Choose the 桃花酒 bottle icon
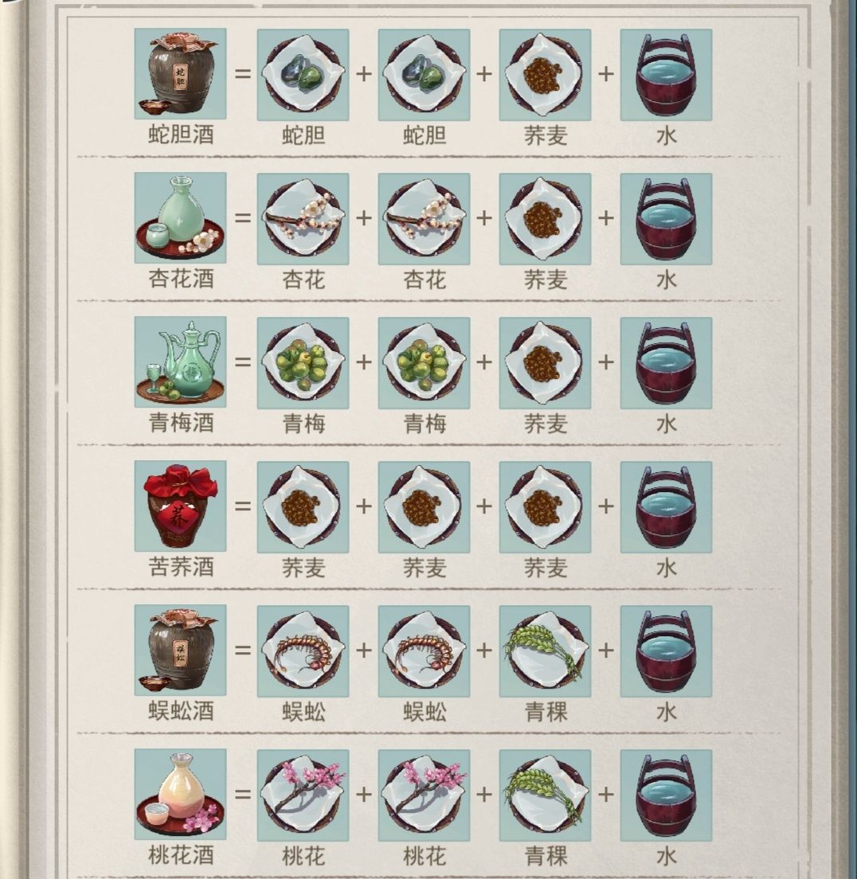The width and height of the screenshot is (857, 879). coord(180,795)
